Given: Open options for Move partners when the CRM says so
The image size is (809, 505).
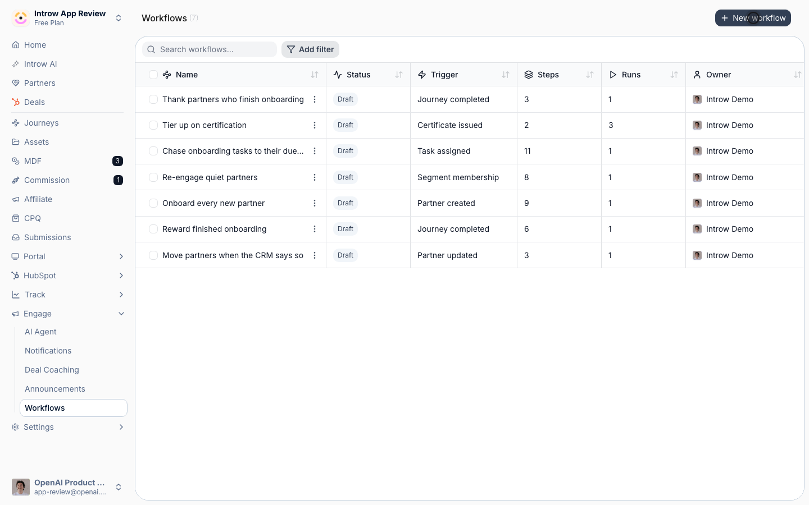Looking at the screenshot, I should 315,255.
